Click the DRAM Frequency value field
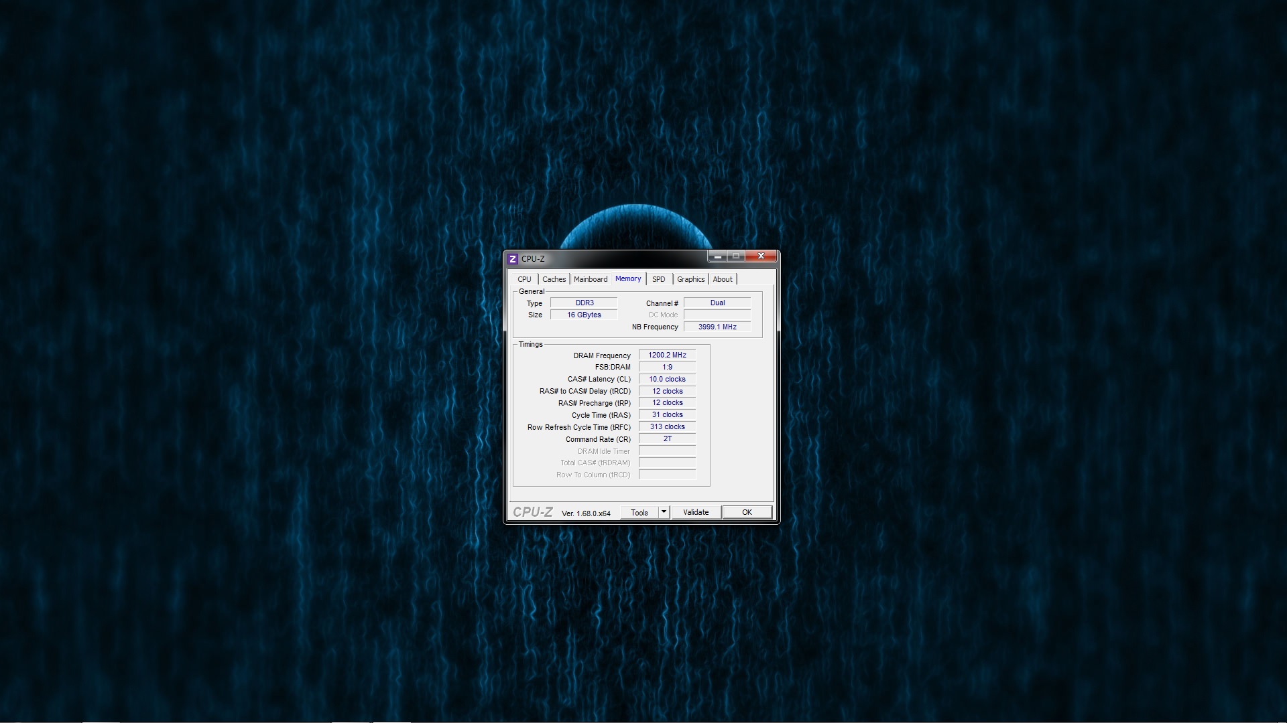1287x723 pixels. click(667, 355)
